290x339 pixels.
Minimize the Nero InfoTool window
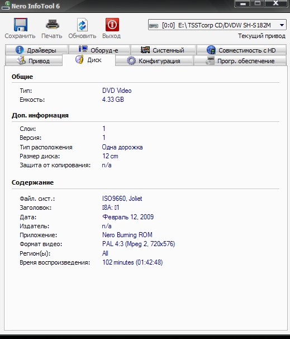click(243, 4)
